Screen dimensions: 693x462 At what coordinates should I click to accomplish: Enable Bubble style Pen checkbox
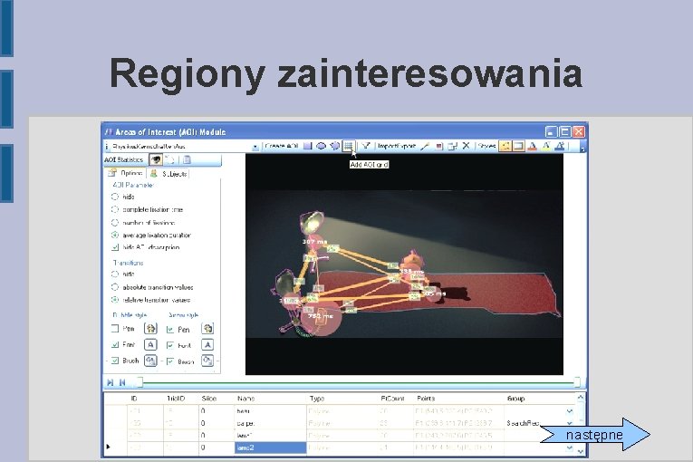click(115, 329)
